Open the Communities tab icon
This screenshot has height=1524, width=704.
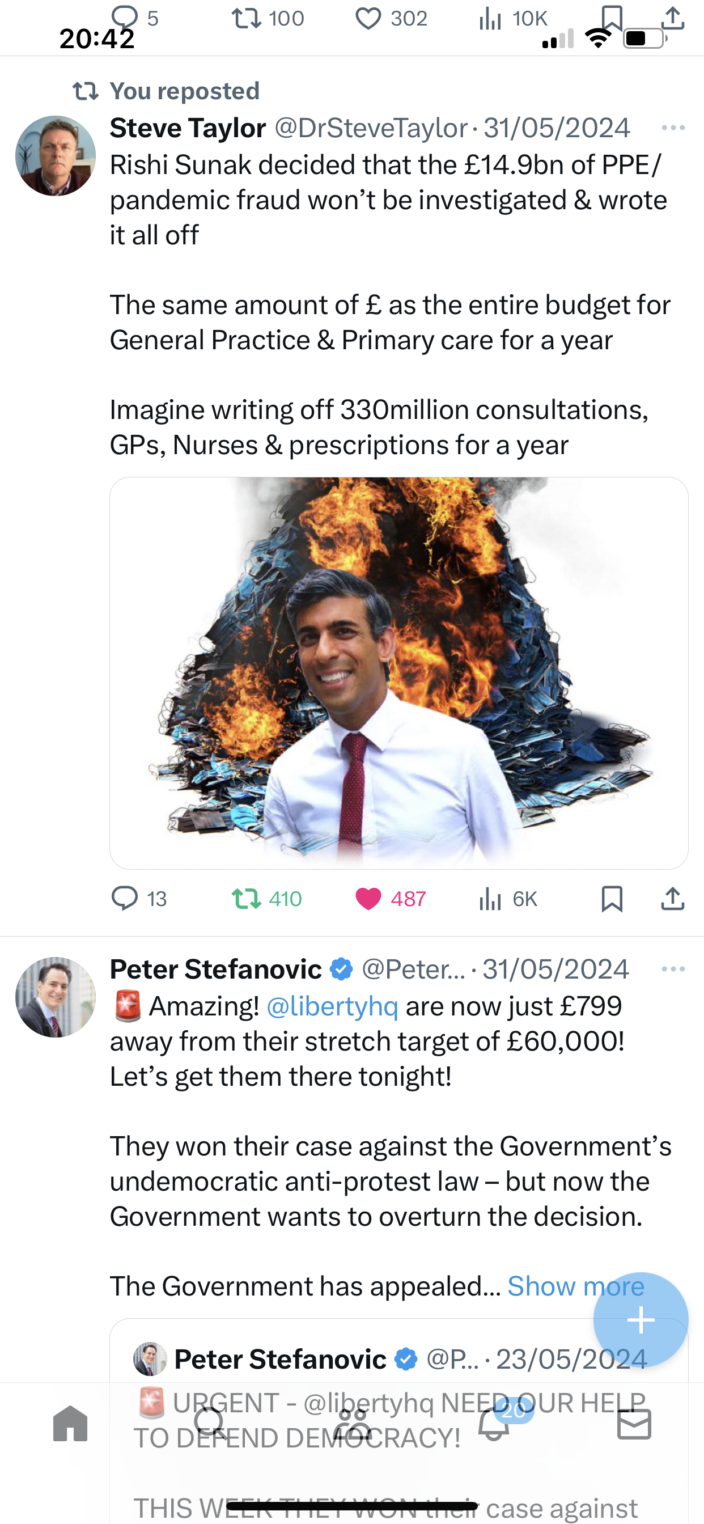click(x=352, y=1424)
